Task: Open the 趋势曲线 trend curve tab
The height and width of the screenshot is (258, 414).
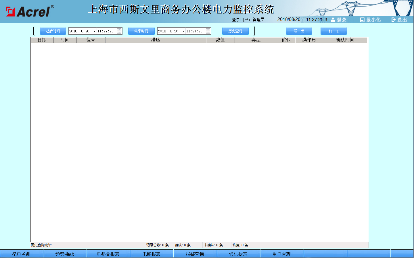Action: pyautogui.click(x=65, y=254)
